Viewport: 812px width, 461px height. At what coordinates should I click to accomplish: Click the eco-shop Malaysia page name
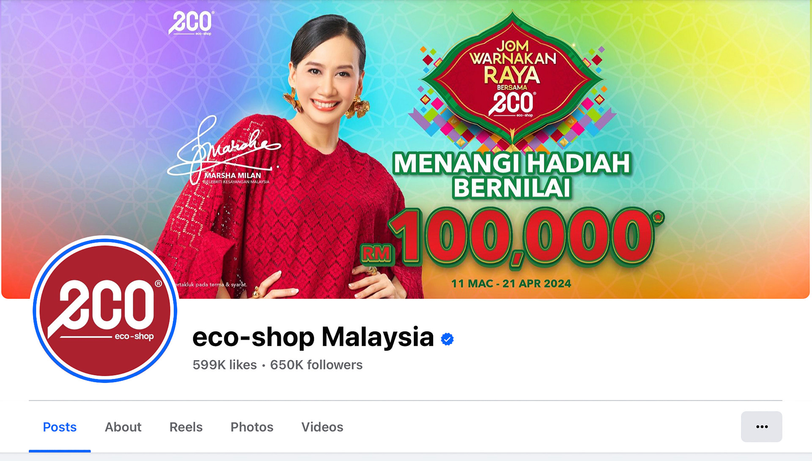coord(313,337)
